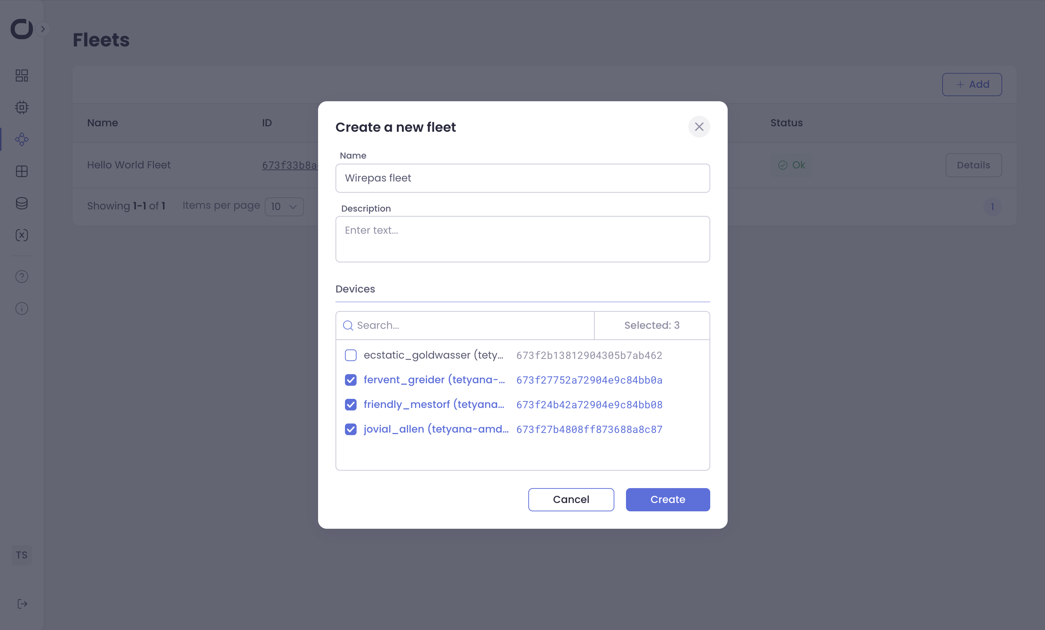
Task: Open the items per page dropdown
Action: click(x=284, y=206)
